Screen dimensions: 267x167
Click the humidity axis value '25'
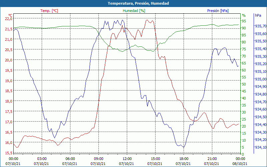[x=244, y=119]
